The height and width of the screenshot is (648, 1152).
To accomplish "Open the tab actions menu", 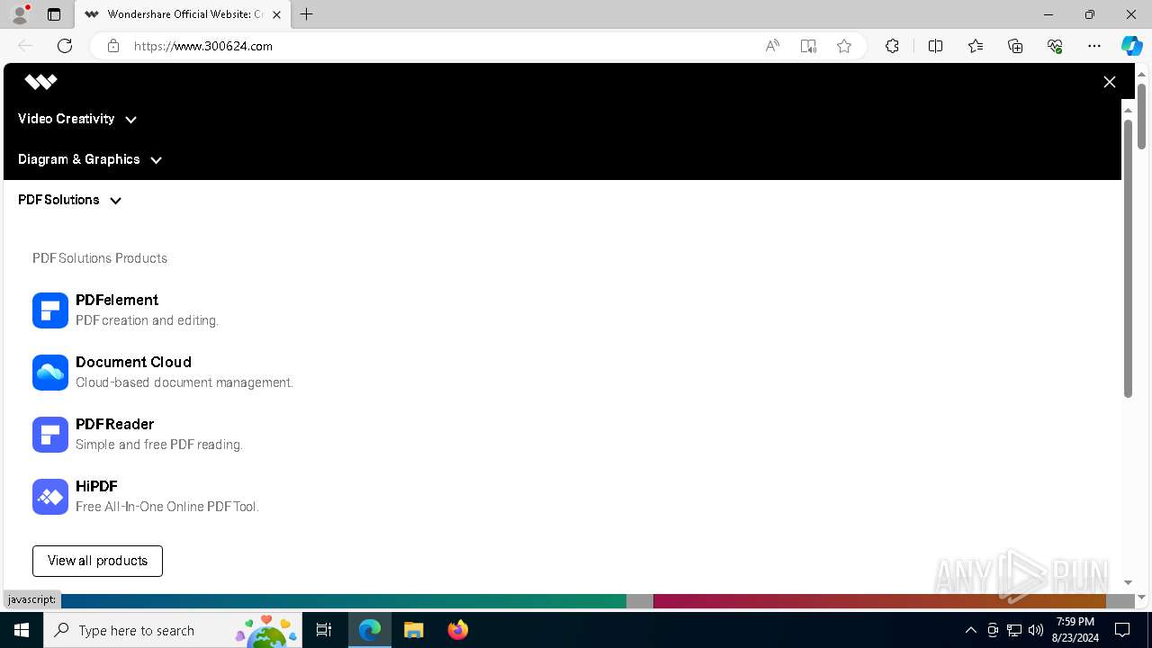I will (54, 14).
